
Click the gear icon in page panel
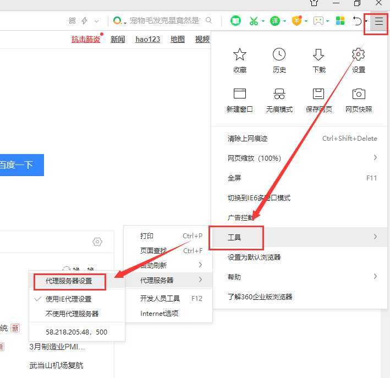[x=97, y=242]
